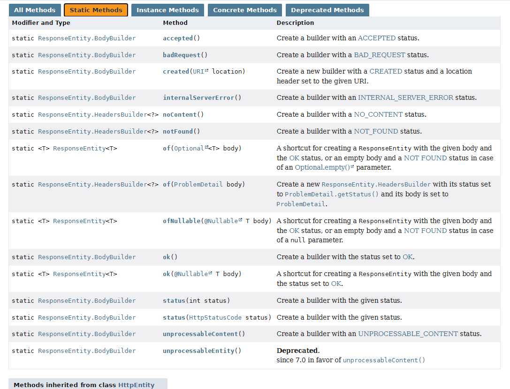
Task: Open Optional.empty() link in description
Action: click(324, 167)
